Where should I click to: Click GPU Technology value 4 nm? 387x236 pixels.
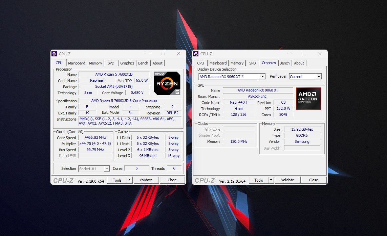[239, 108]
